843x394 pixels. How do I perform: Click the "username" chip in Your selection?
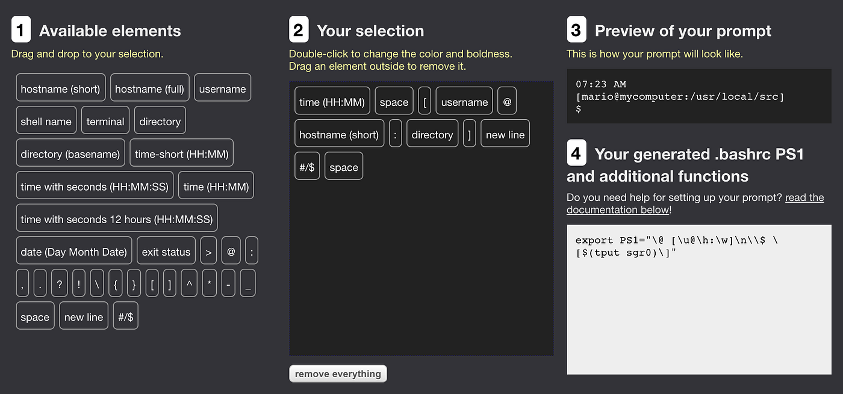coord(464,100)
